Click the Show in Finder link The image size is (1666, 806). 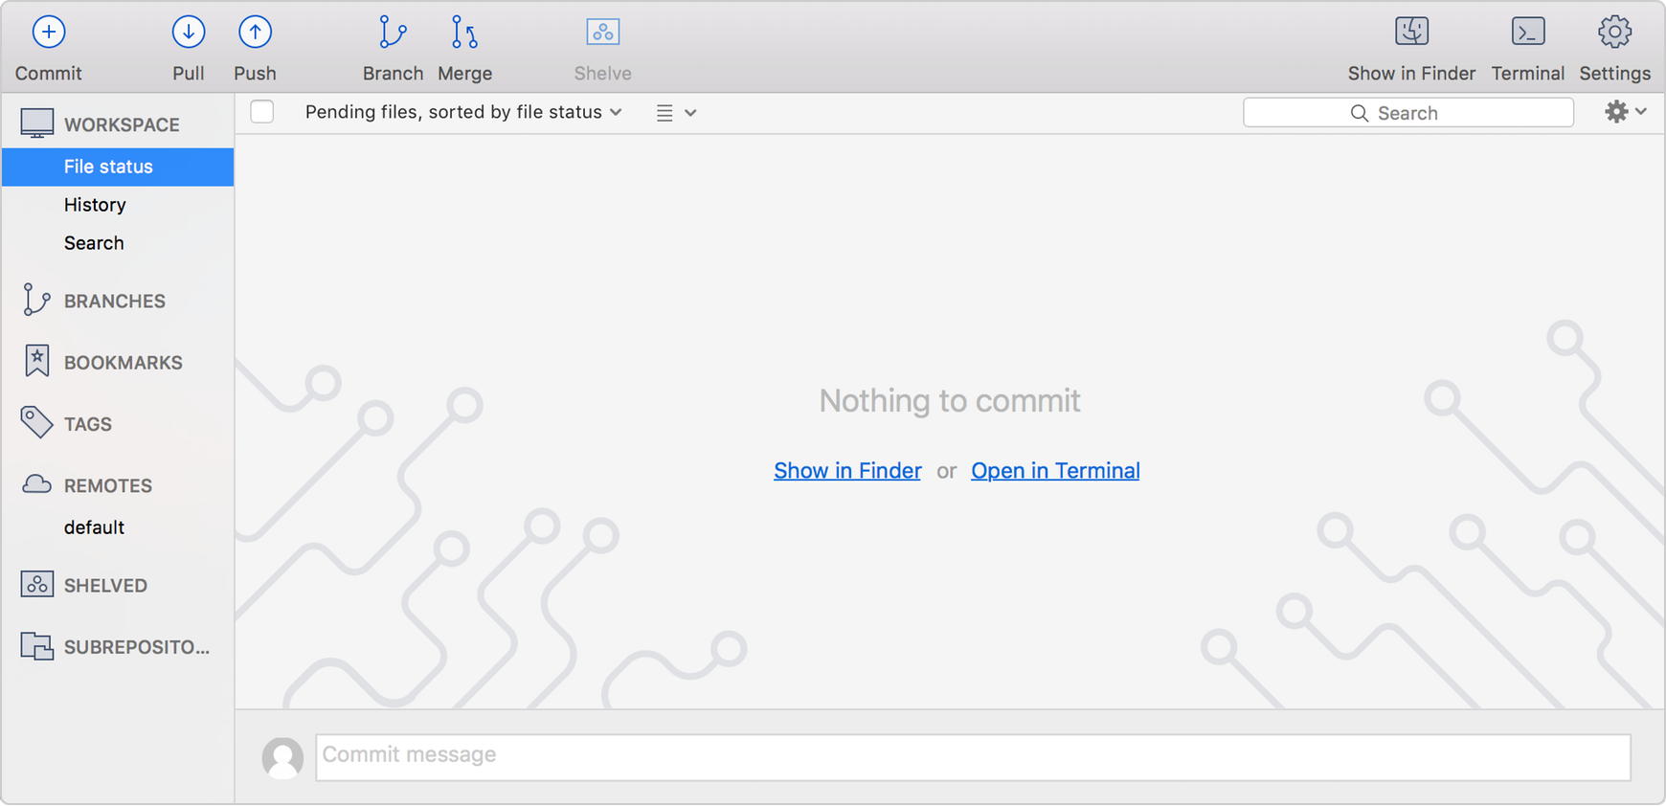[x=847, y=471]
